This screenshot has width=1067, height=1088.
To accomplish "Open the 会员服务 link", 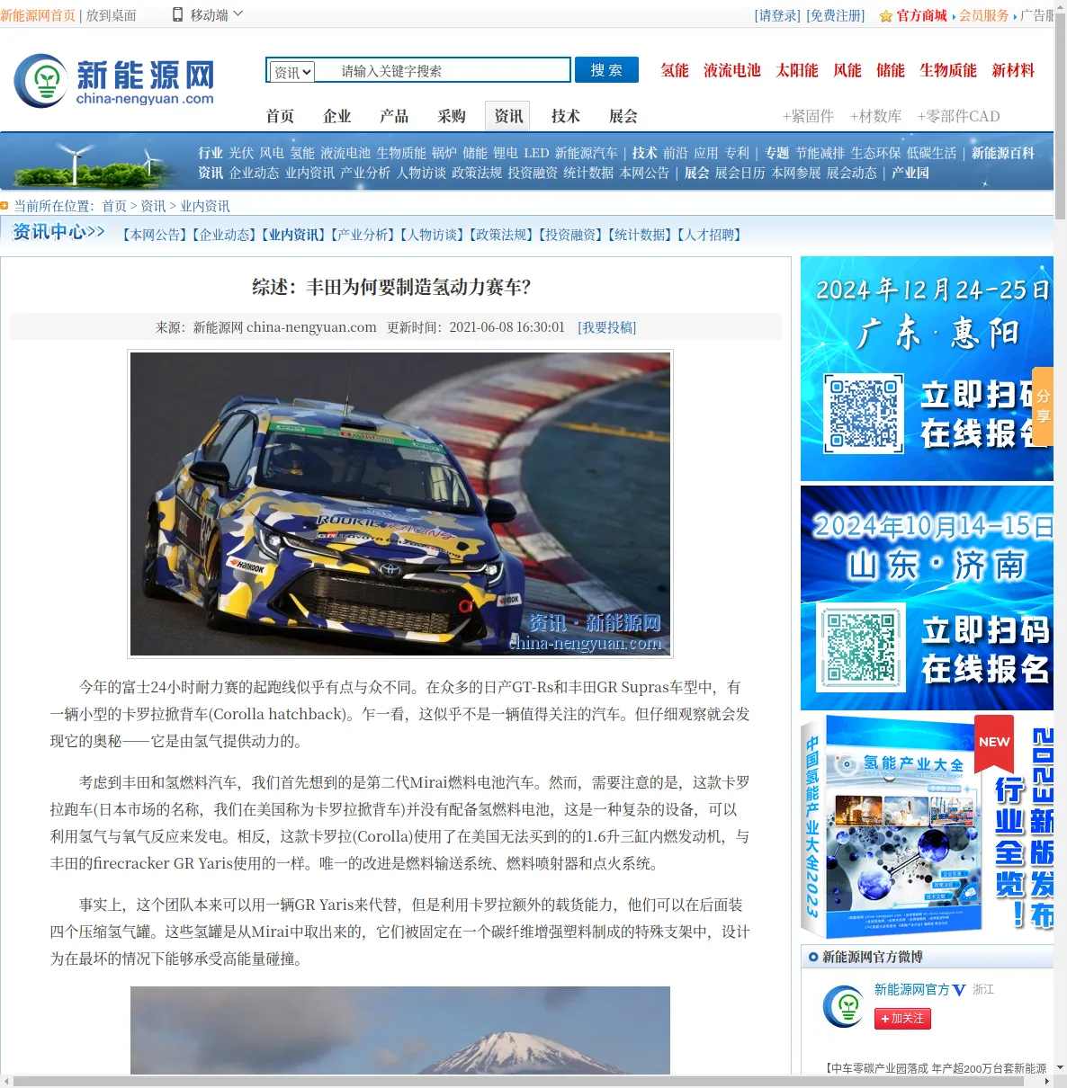I will 984,15.
